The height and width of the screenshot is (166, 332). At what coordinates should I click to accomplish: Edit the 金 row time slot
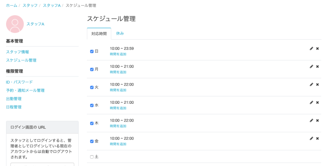[x=311, y=138]
